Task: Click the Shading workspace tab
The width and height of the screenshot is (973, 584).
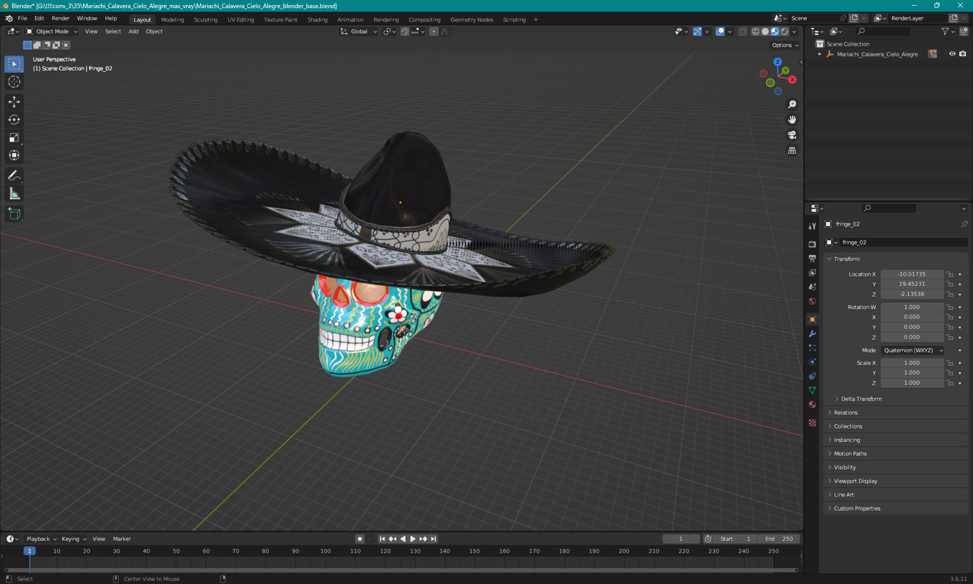Action: coord(318,19)
